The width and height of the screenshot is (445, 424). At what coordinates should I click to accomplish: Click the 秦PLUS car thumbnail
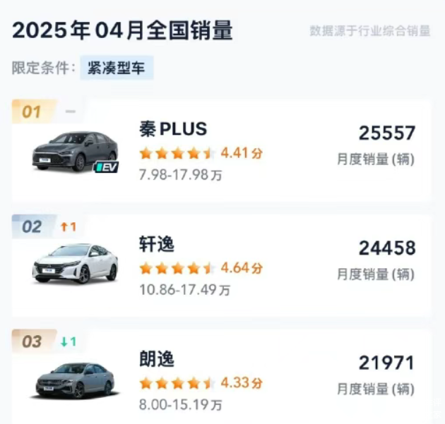coord(74,150)
